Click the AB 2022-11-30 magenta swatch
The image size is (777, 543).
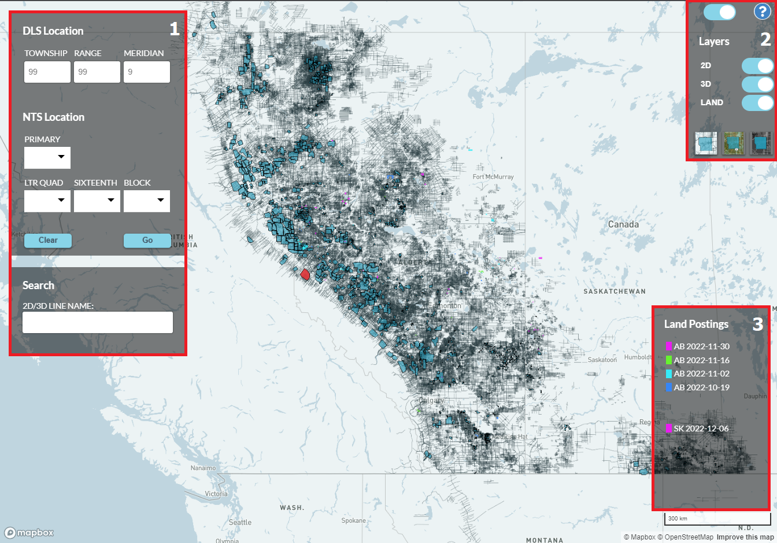click(668, 346)
